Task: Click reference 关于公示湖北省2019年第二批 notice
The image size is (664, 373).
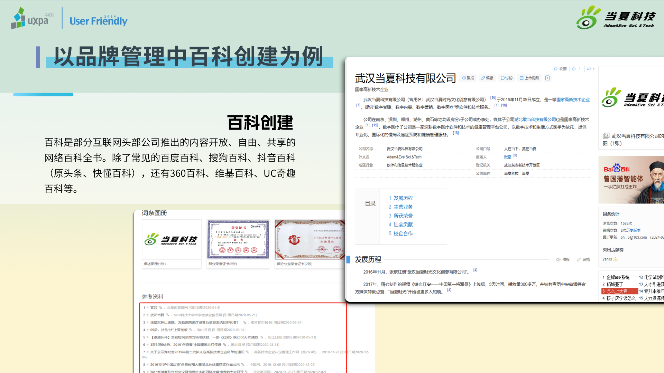Action: [197, 352]
